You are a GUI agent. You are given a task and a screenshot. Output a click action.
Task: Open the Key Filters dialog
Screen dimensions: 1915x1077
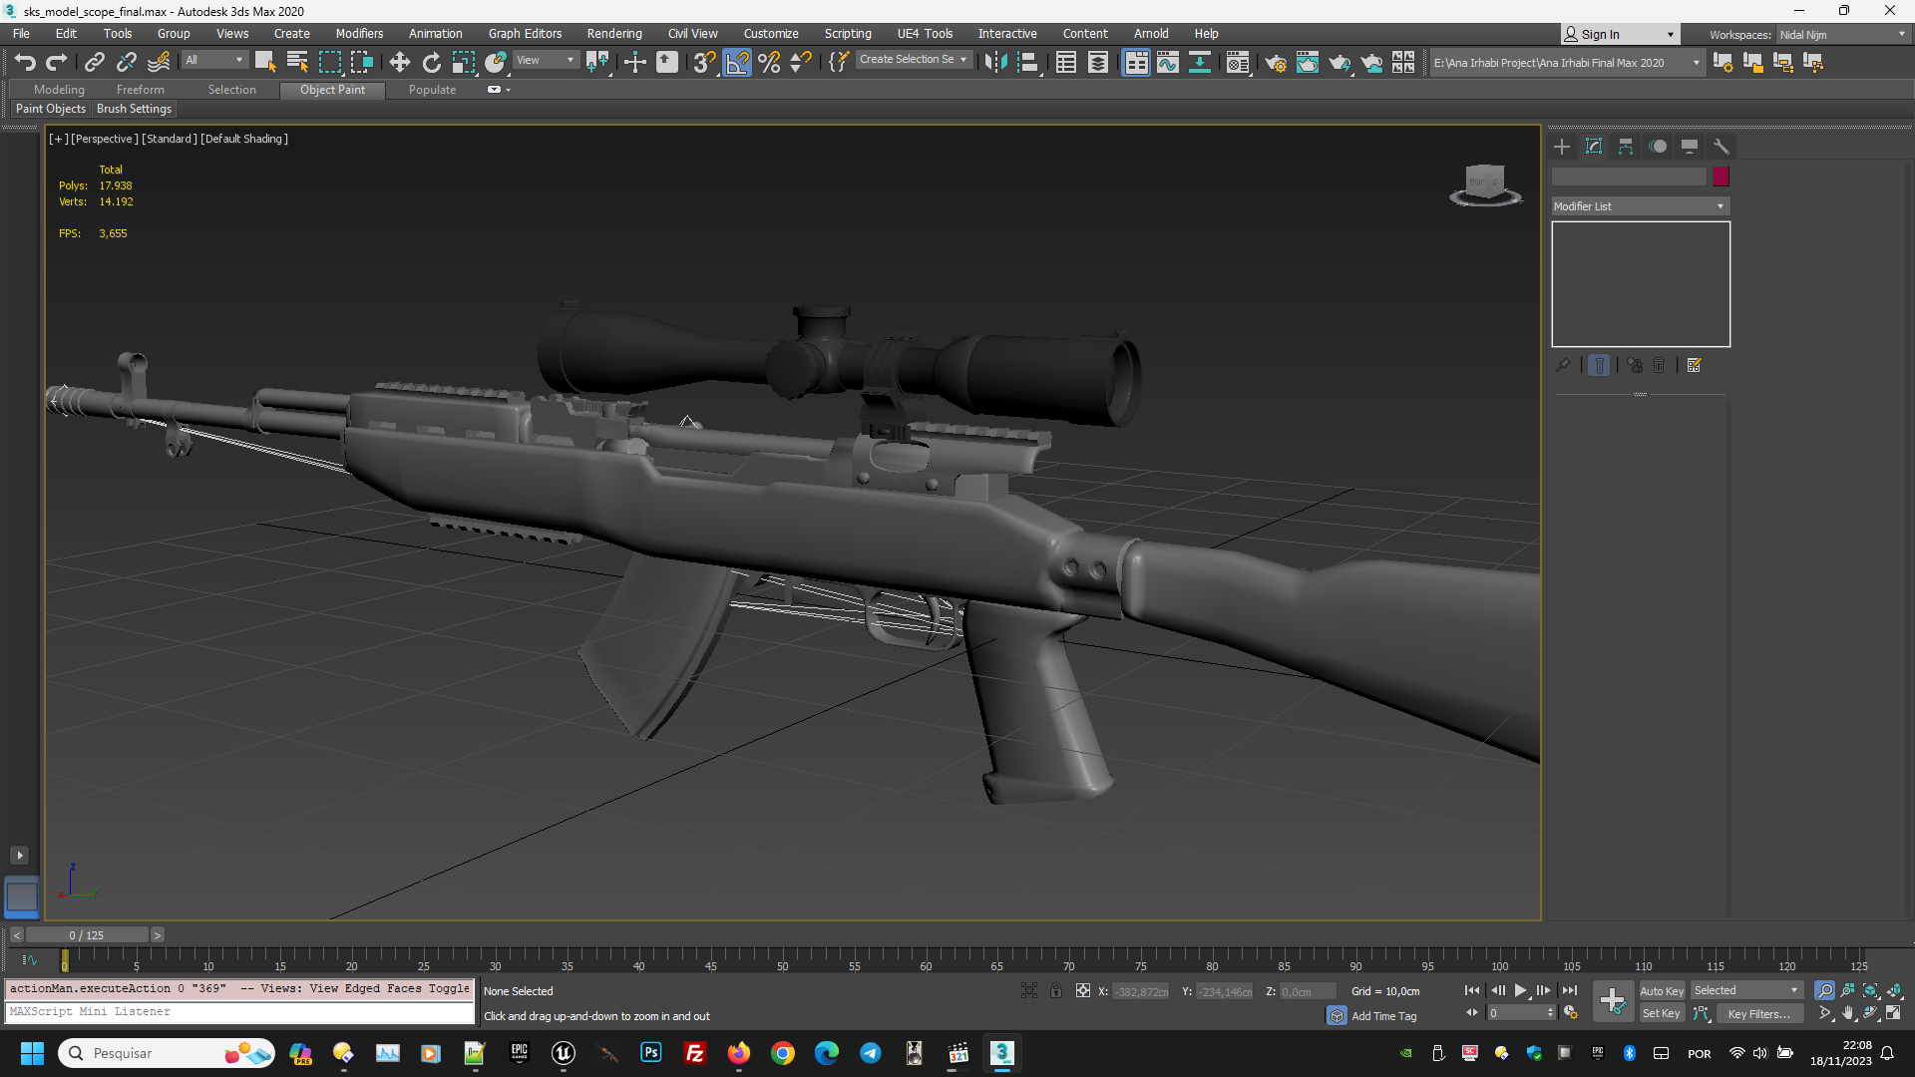pyautogui.click(x=1759, y=1013)
